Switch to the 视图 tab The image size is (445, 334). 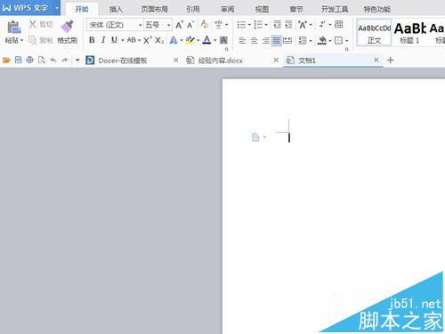coord(262,9)
